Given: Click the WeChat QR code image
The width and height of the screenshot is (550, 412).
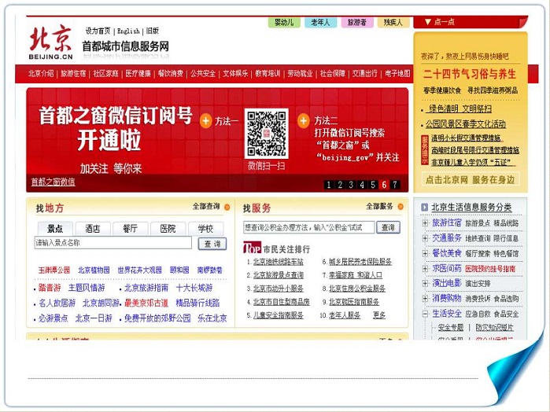Looking at the screenshot, I should coord(267,134).
